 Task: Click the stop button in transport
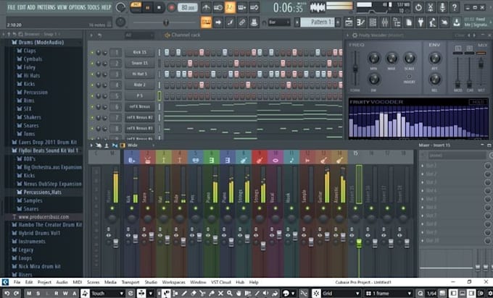coord(159,7)
